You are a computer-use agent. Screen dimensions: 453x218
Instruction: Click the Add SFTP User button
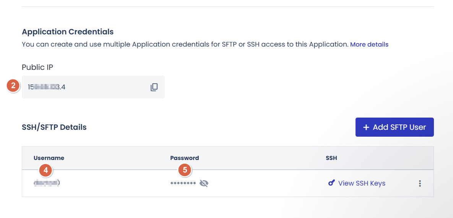(x=395, y=127)
